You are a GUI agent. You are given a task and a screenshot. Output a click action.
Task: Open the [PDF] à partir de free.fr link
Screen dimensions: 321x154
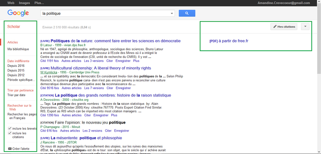229,41
